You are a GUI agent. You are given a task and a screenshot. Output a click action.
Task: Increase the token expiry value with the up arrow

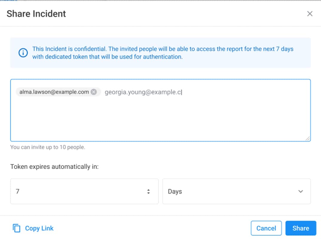149,190
